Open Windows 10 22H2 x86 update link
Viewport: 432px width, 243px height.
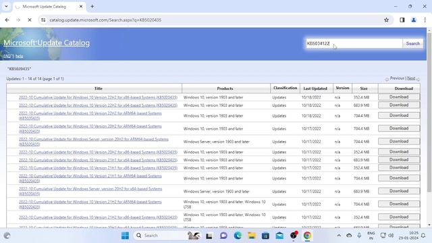(x=98, y=97)
